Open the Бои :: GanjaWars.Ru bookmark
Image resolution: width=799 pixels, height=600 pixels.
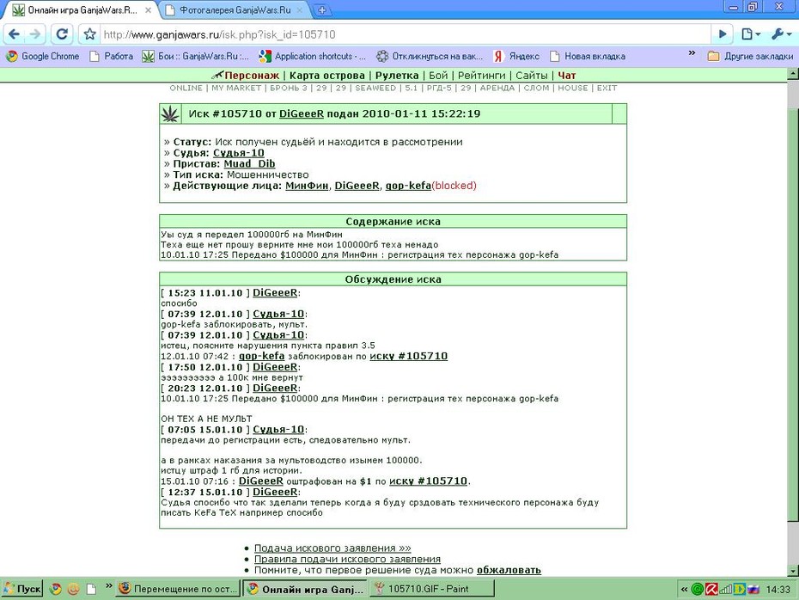pyautogui.click(x=195, y=56)
